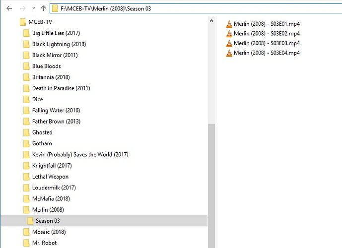The height and width of the screenshot is (248, 342).
Task: Open Knightfall (2017) folder
Action: (52, 166)
